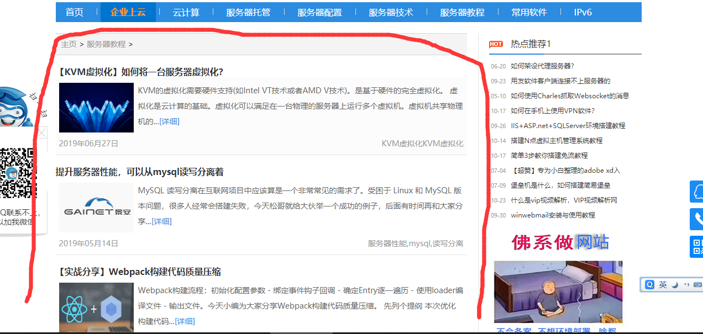Click the KVM article glowing-cables thumbnail
Image resolution: width=703 pixels, height=334 pixels.
pos(96,108)
